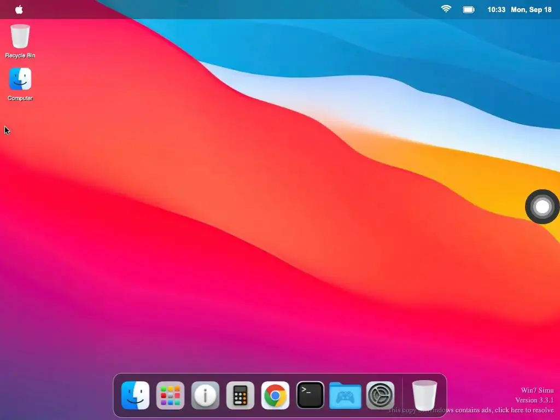Viewport: 560px width, 420px height.
Task: Open the Apple menu in the menu bar
Action: [19, 10]
